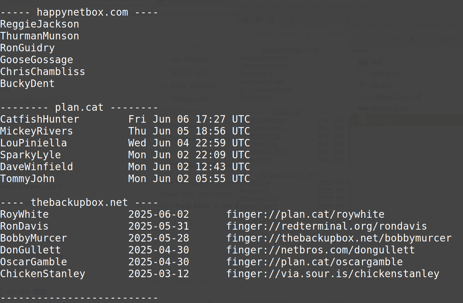Click the save icon in editor toolbar
The image size is (463, 303).
click(x=270, y=20)
